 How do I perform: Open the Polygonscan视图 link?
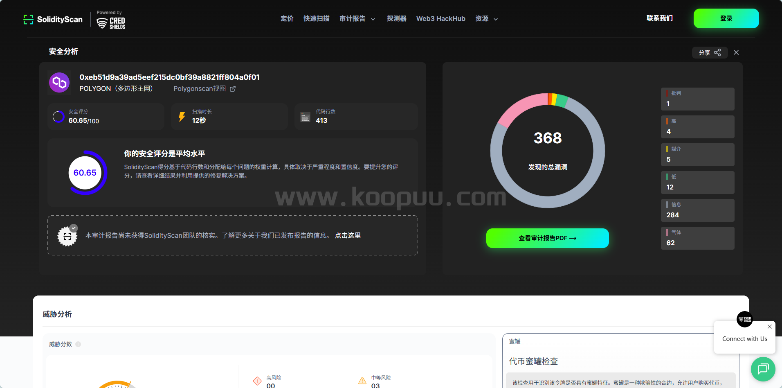click(199, 88)
